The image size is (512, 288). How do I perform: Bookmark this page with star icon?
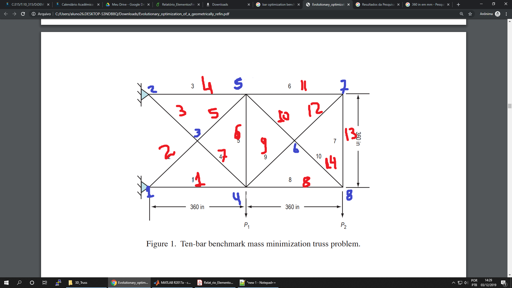[x=470, y=14]
